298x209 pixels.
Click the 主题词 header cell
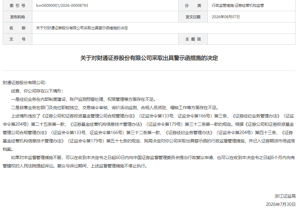193,39
